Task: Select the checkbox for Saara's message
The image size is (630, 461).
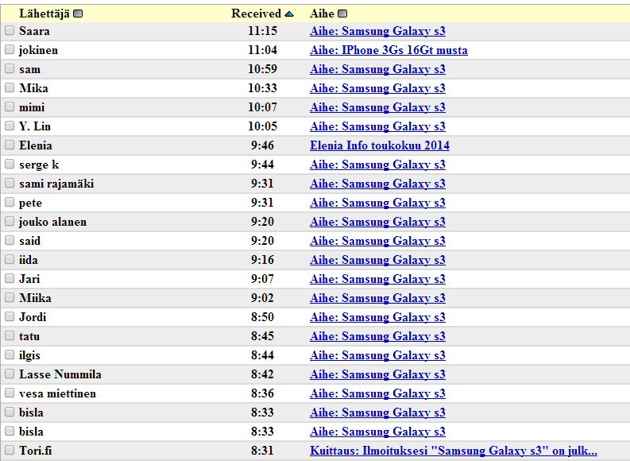Action: tap(10, 31)
